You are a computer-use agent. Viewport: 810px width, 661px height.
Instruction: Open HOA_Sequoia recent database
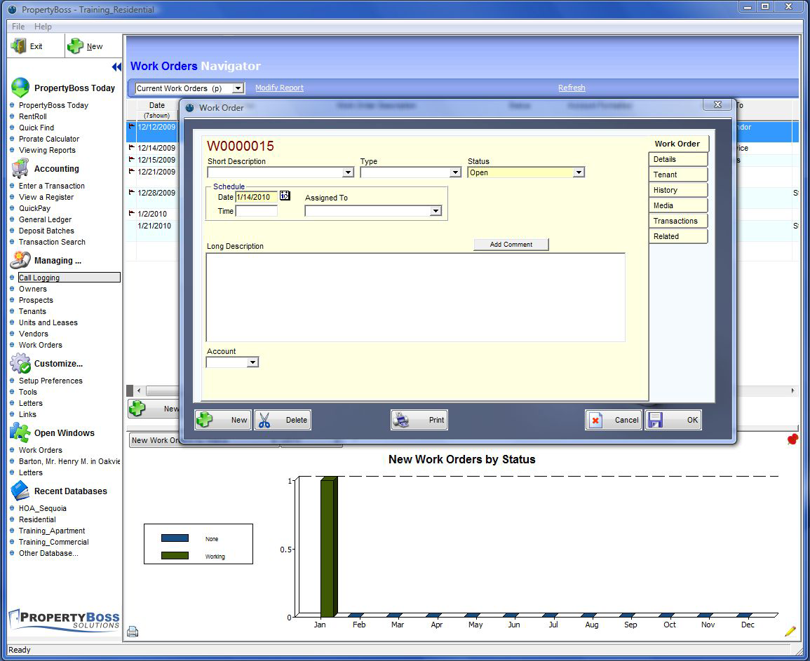click(x=42, y=508)
